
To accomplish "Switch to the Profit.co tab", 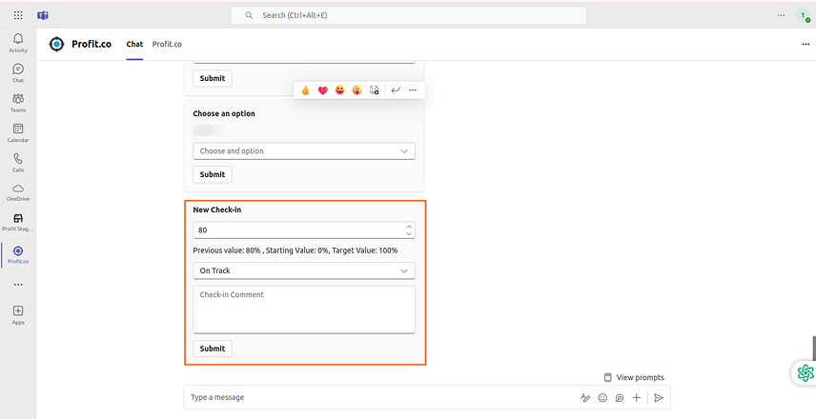I will 167,44.
